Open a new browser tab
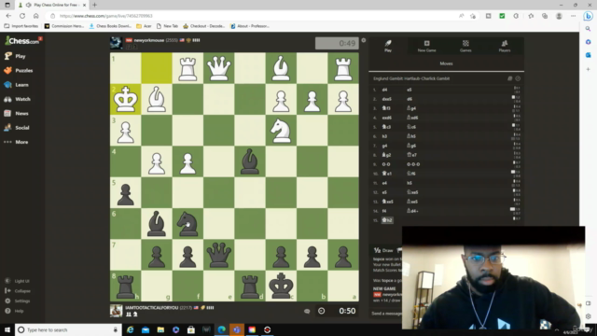 [94, 5]
